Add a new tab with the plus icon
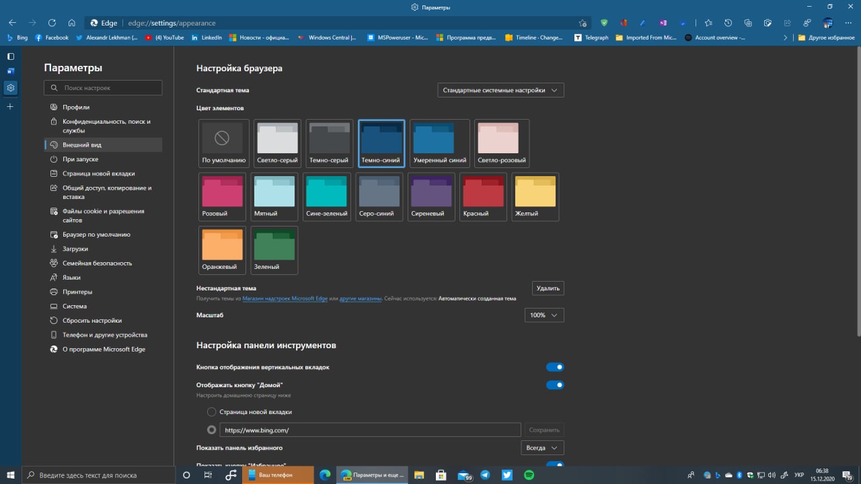 point(10,107)
